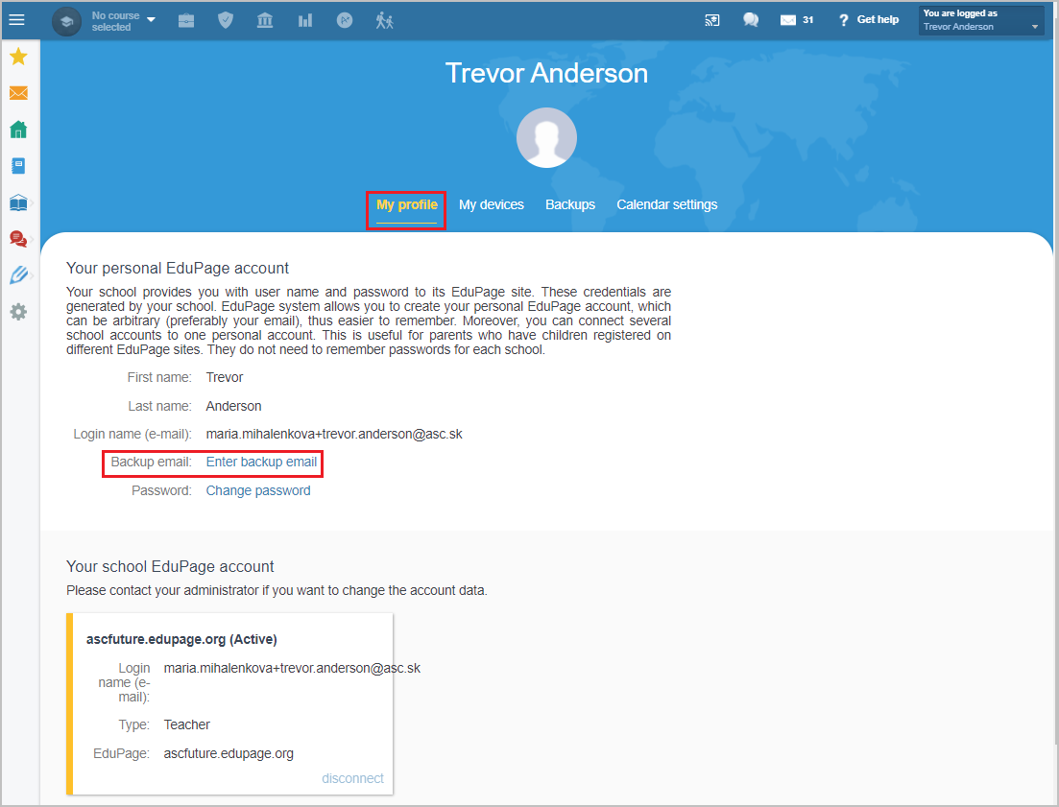Click the personal account login email address
Viewport: 1059px width, 807px height.
334,434
